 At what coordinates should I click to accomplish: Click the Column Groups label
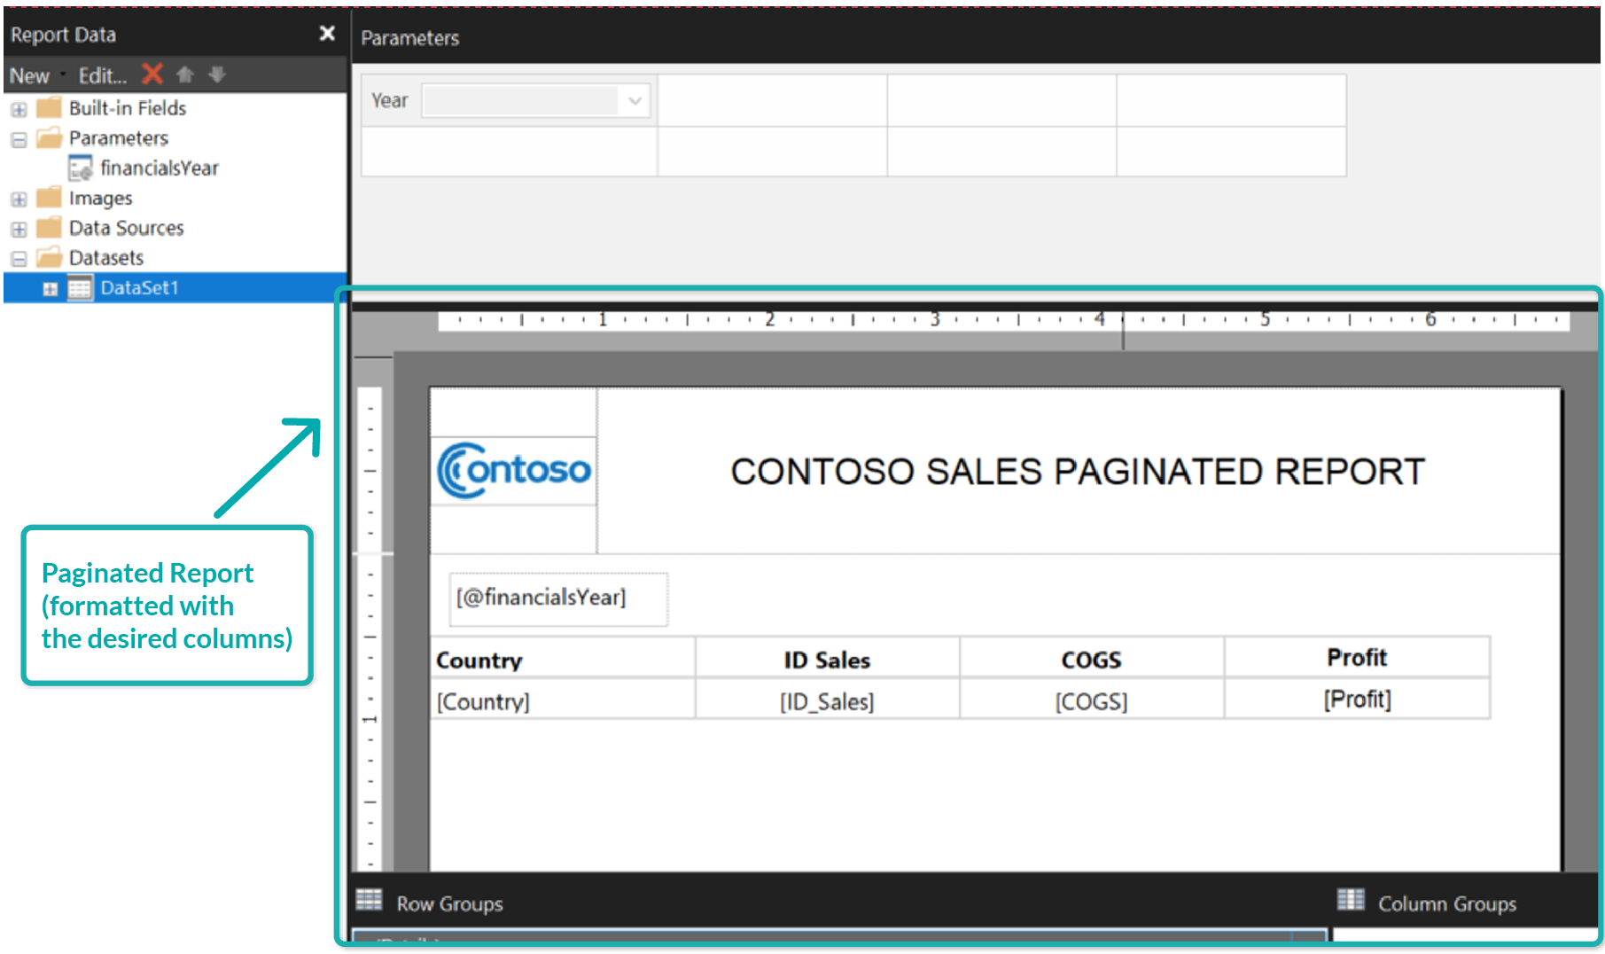[1447, 903]
